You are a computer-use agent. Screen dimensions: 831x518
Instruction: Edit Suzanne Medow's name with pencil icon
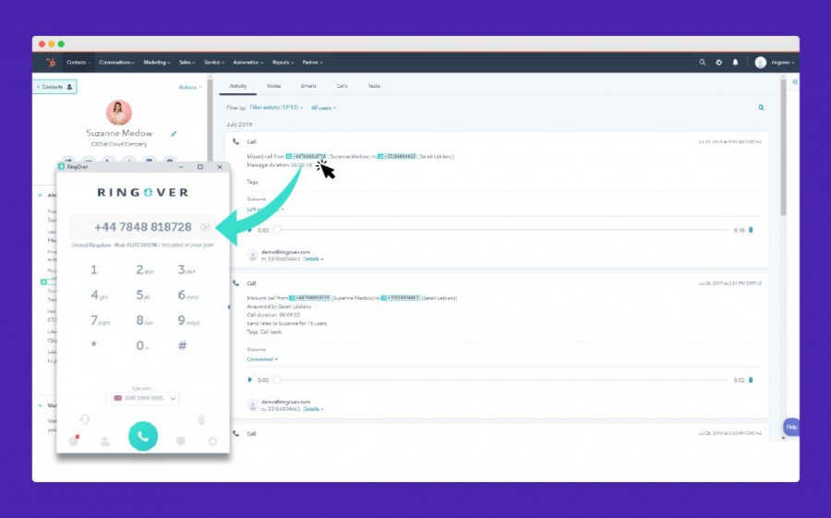(174, 134)
